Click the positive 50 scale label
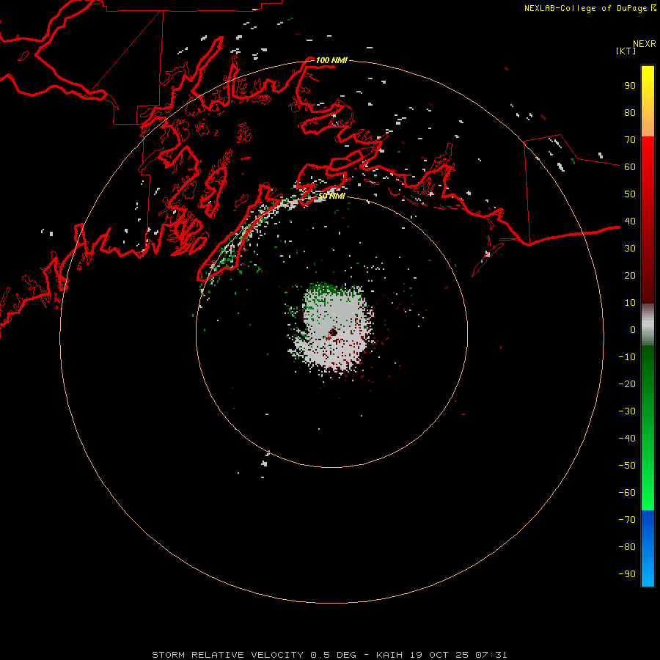 click(630, 194)
